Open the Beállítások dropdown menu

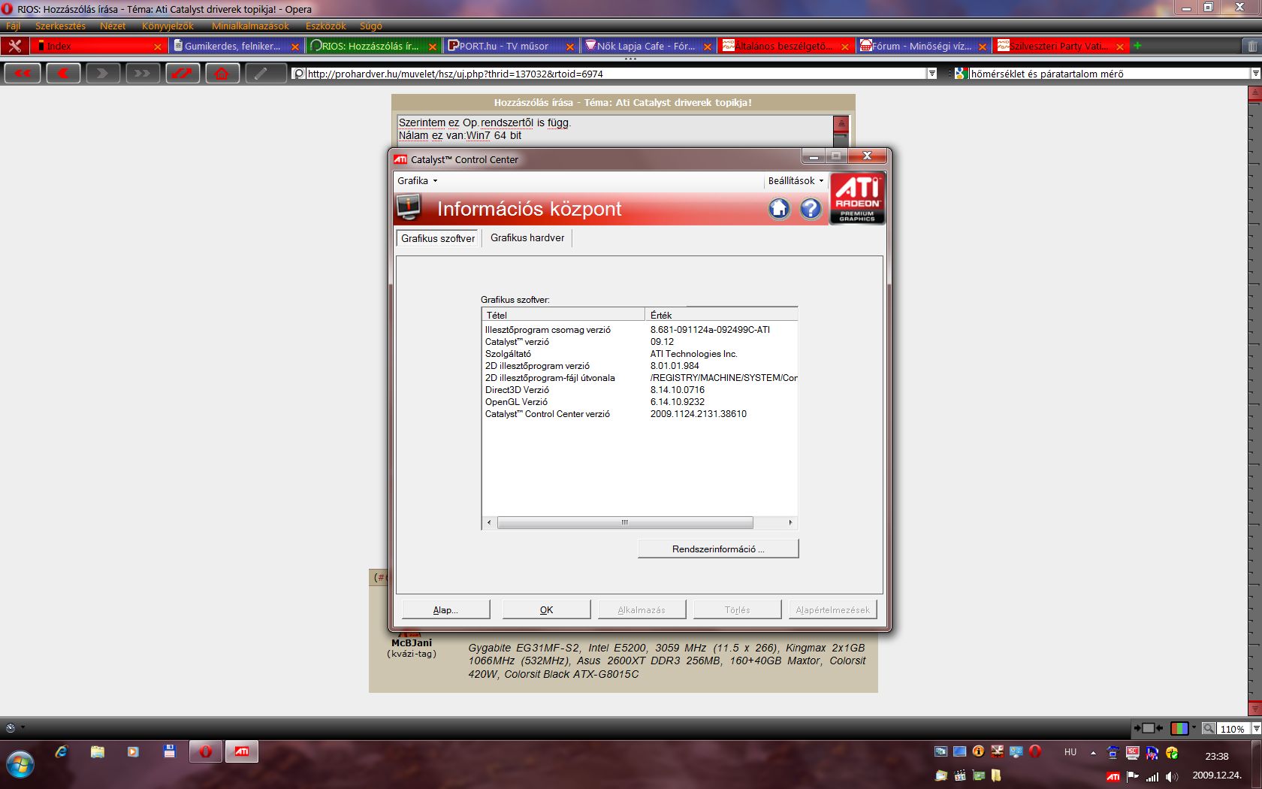tap(796, 180)
